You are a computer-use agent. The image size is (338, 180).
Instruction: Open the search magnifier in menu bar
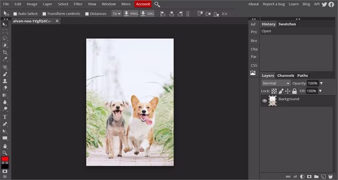point(157,4)
